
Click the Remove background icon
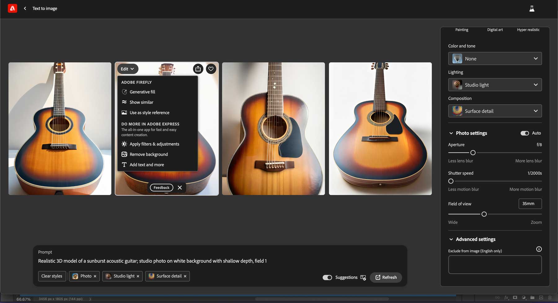click(124, 154)
